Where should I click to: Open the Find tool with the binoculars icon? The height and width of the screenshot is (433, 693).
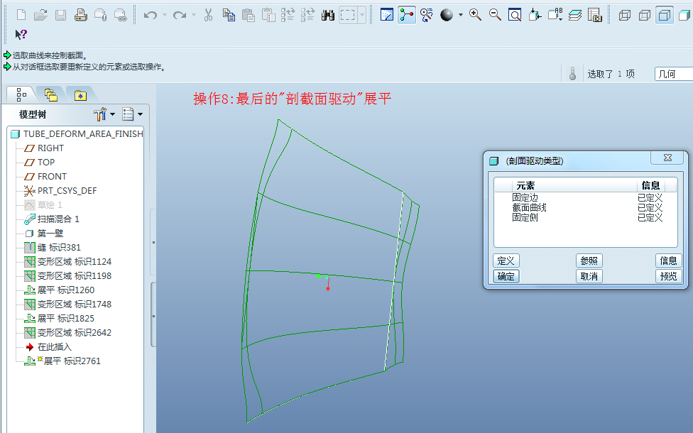point(327,15)
